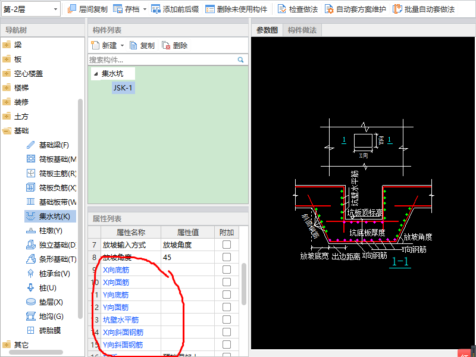
Task: Check 附加 box for Y向斜面钢筋 row
Action: [227, 345]
